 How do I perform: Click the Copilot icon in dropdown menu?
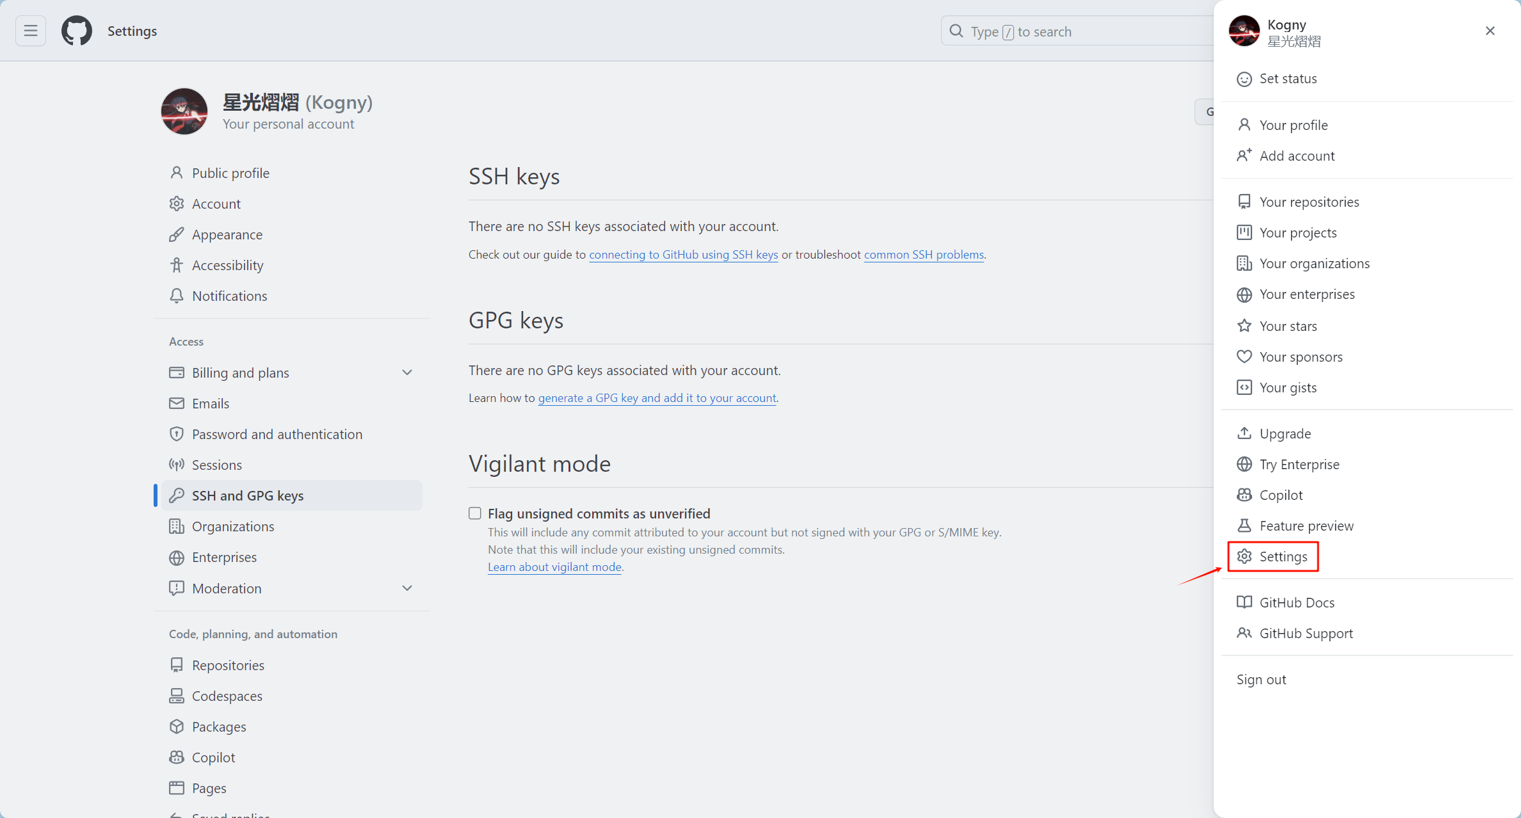1243,495
